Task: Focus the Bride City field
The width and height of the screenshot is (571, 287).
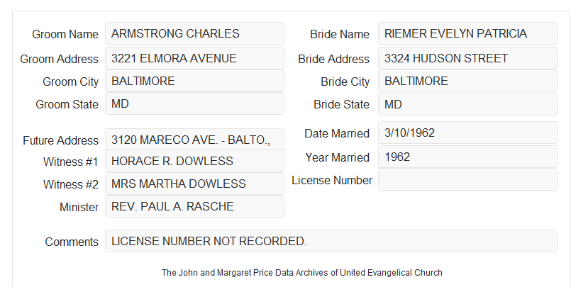Action: (467, 81)
